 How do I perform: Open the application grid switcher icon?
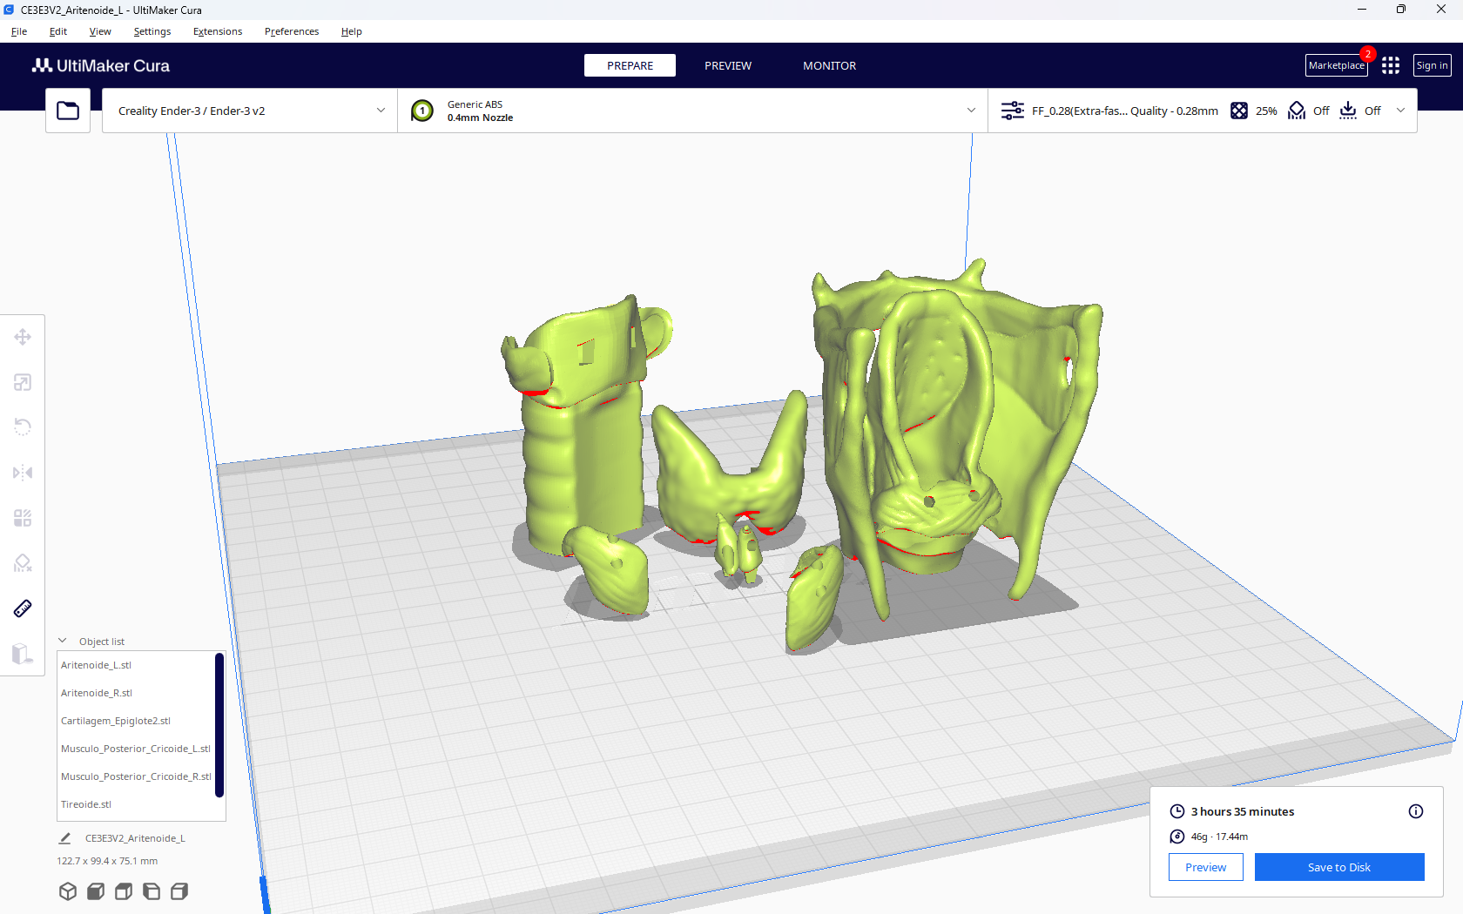tap(1391, 65)
